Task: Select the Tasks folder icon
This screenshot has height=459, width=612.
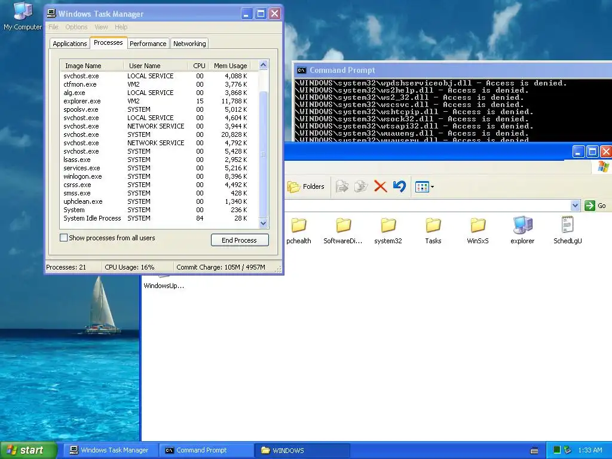Action: [433, 231]
